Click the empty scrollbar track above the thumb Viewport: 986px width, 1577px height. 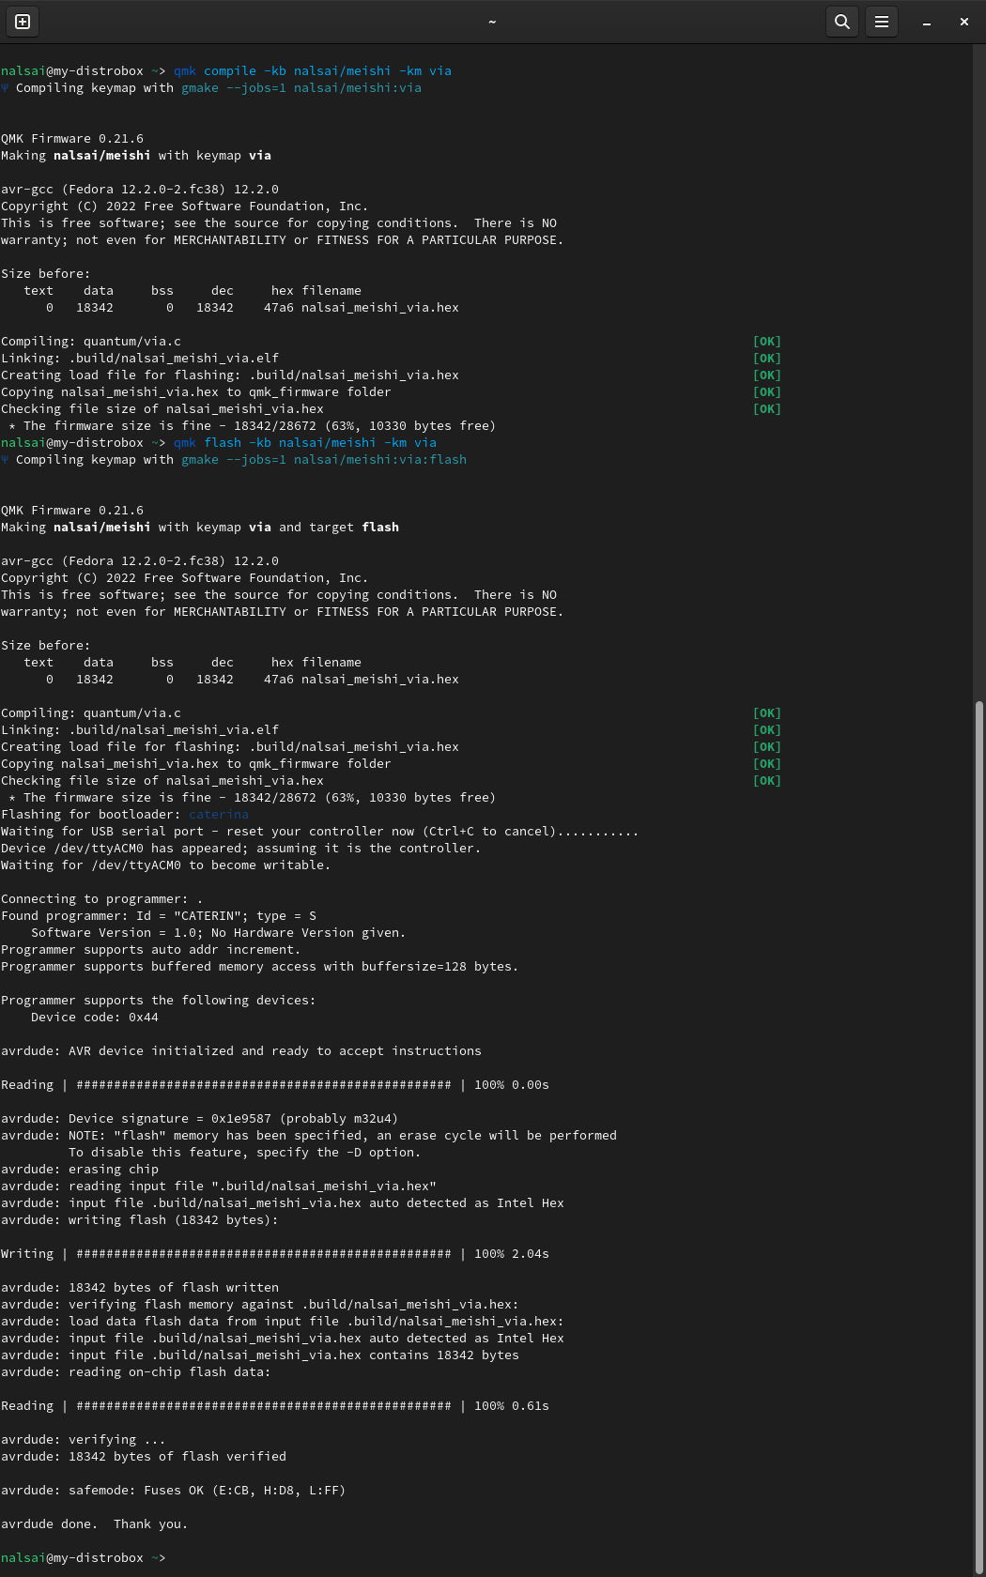[979, 375]
